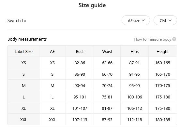This screenshot has width=180, height=129.
Task: Click the AE column header
Action: point(52,51)
